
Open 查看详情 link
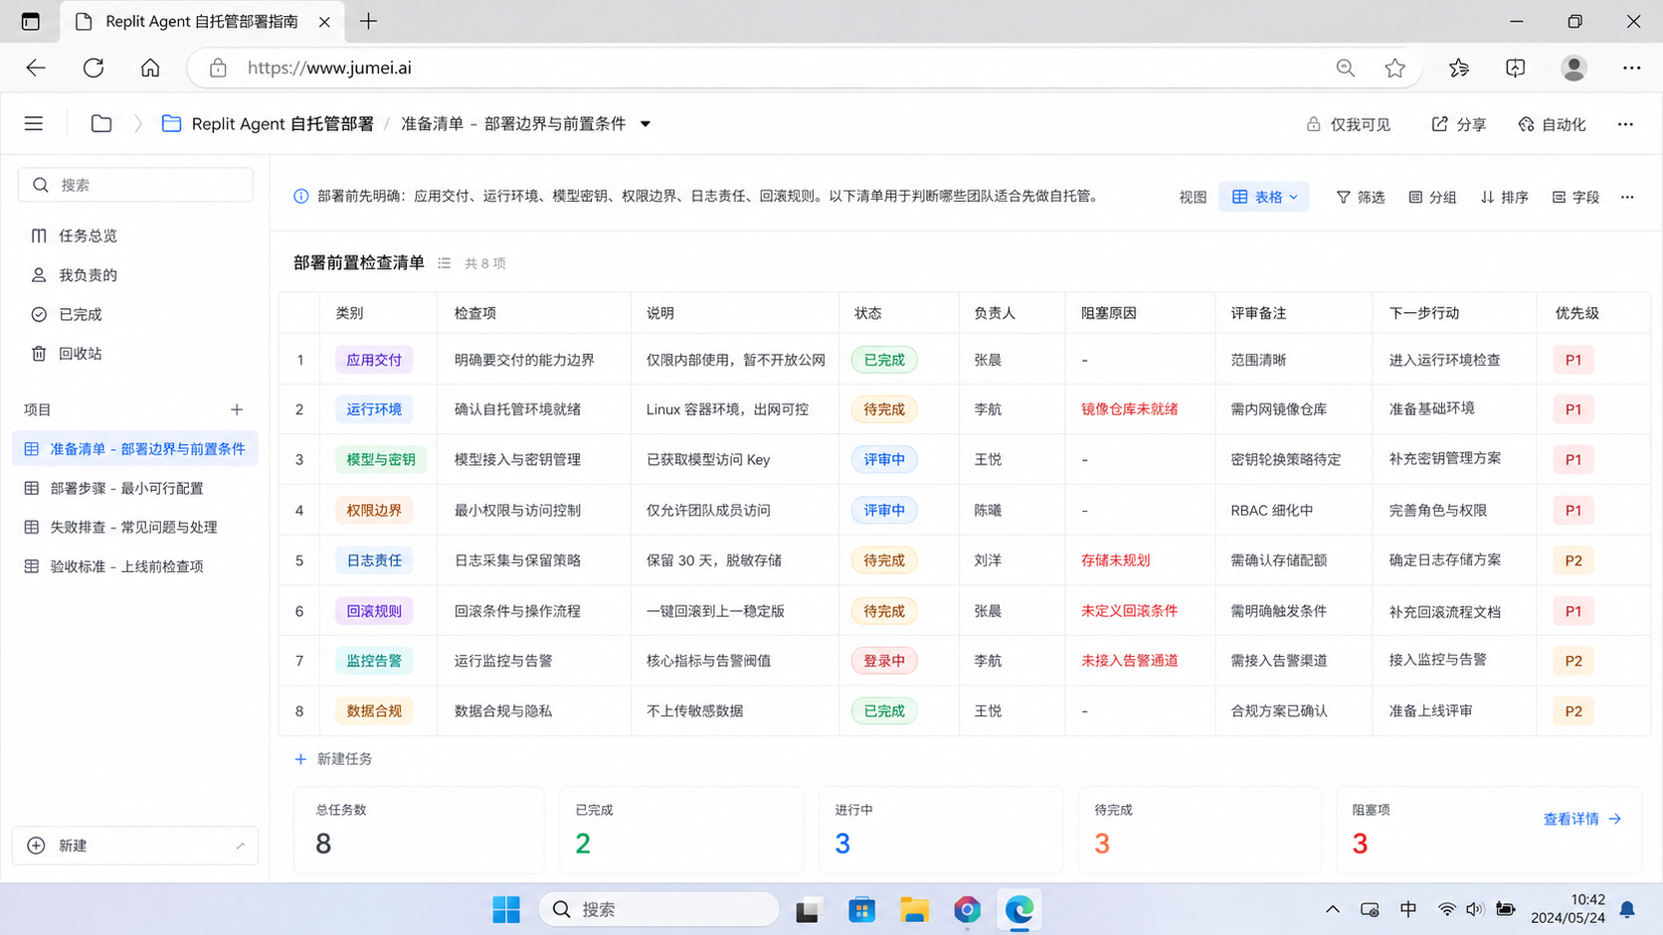(1582, 819)
